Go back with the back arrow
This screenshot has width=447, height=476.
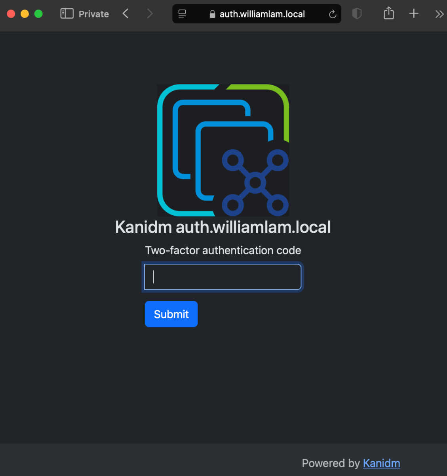point(126,14)
